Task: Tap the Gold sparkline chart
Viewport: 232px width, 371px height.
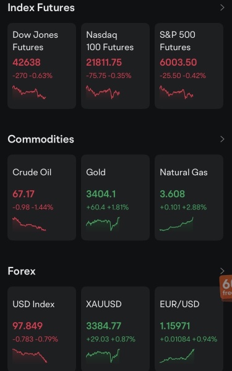Action: 103,224
